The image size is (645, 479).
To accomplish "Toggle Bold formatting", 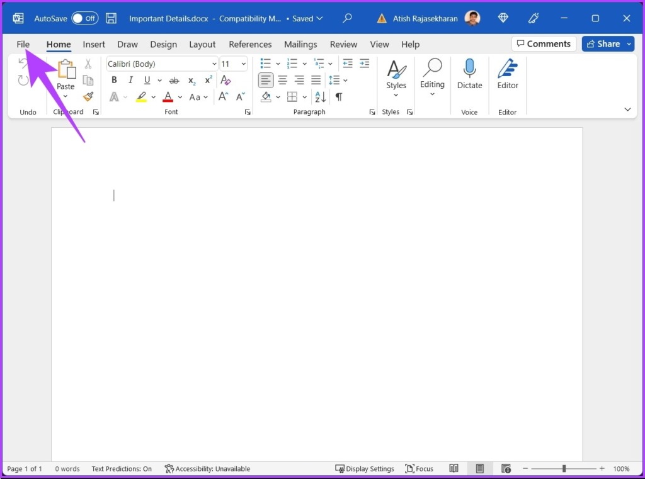I will pos(114,80).
